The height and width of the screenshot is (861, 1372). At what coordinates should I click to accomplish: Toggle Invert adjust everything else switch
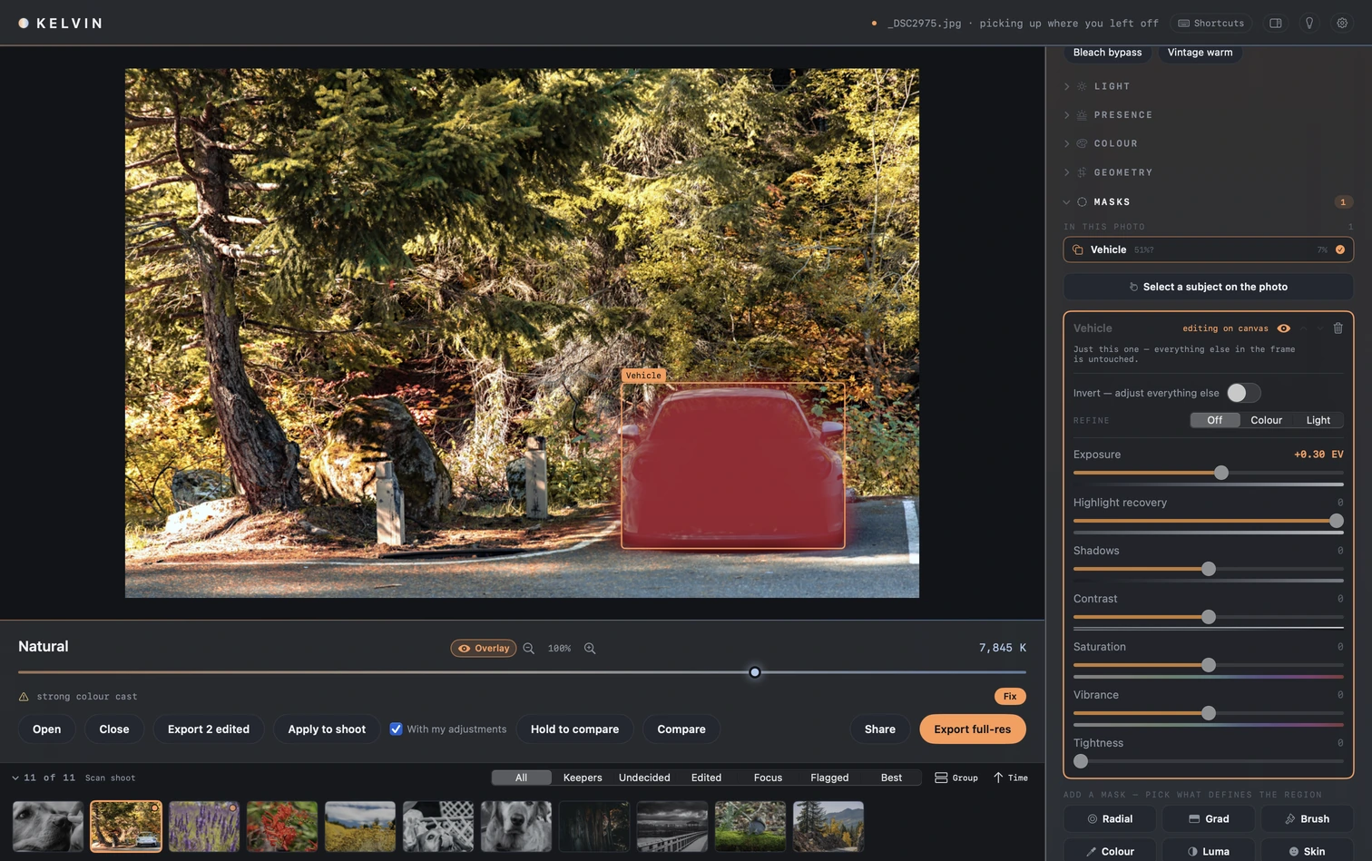pos(1243,393)
